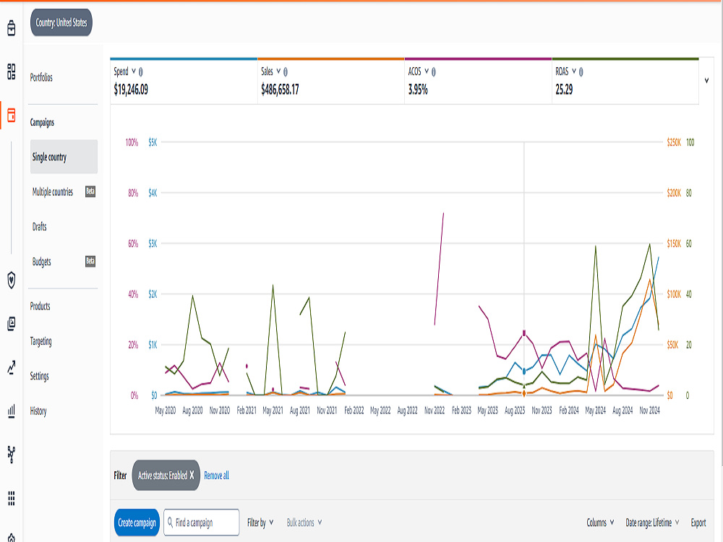Open Settings in the side menu
The image size is (723, 542).
pos(39,376)
